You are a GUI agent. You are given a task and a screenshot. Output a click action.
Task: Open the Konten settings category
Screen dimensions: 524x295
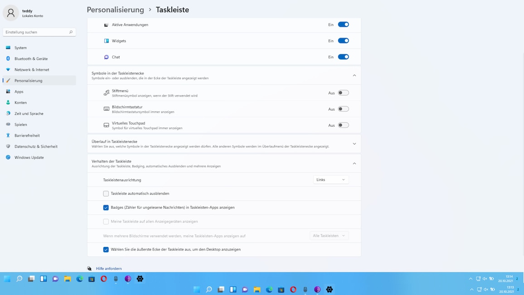coord(20,102)
